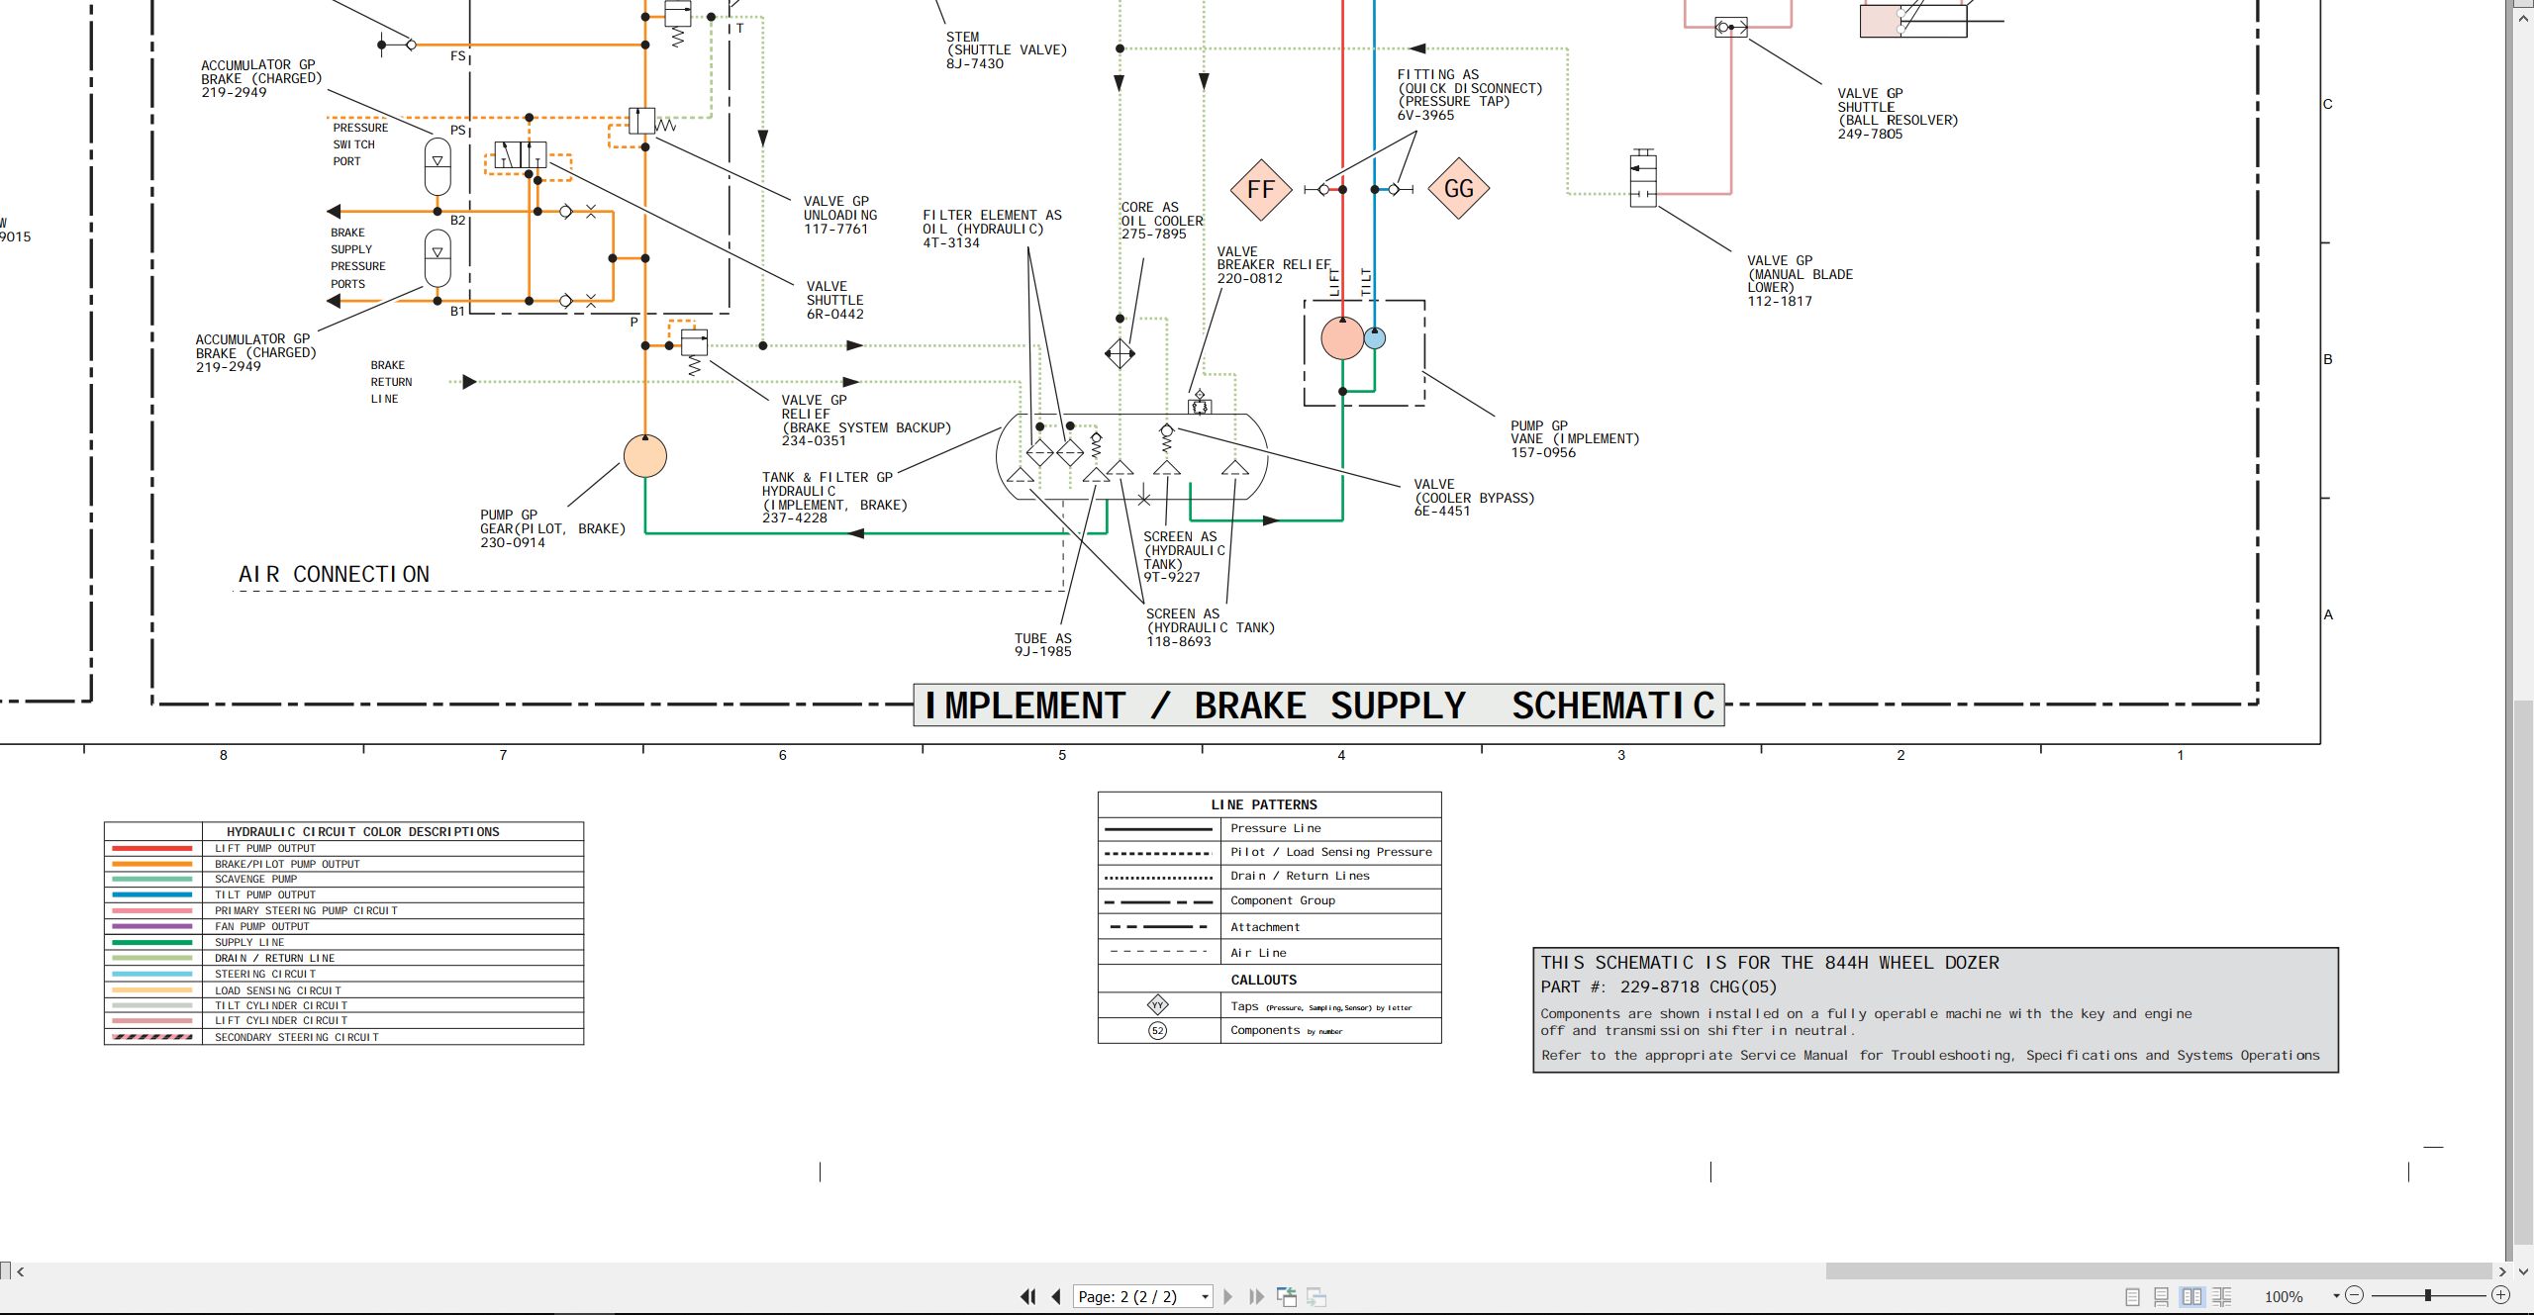Viewport: 2534px width, 1315px height.
Task: Click the CALLOUTS heading
Action: (1264, 981)
